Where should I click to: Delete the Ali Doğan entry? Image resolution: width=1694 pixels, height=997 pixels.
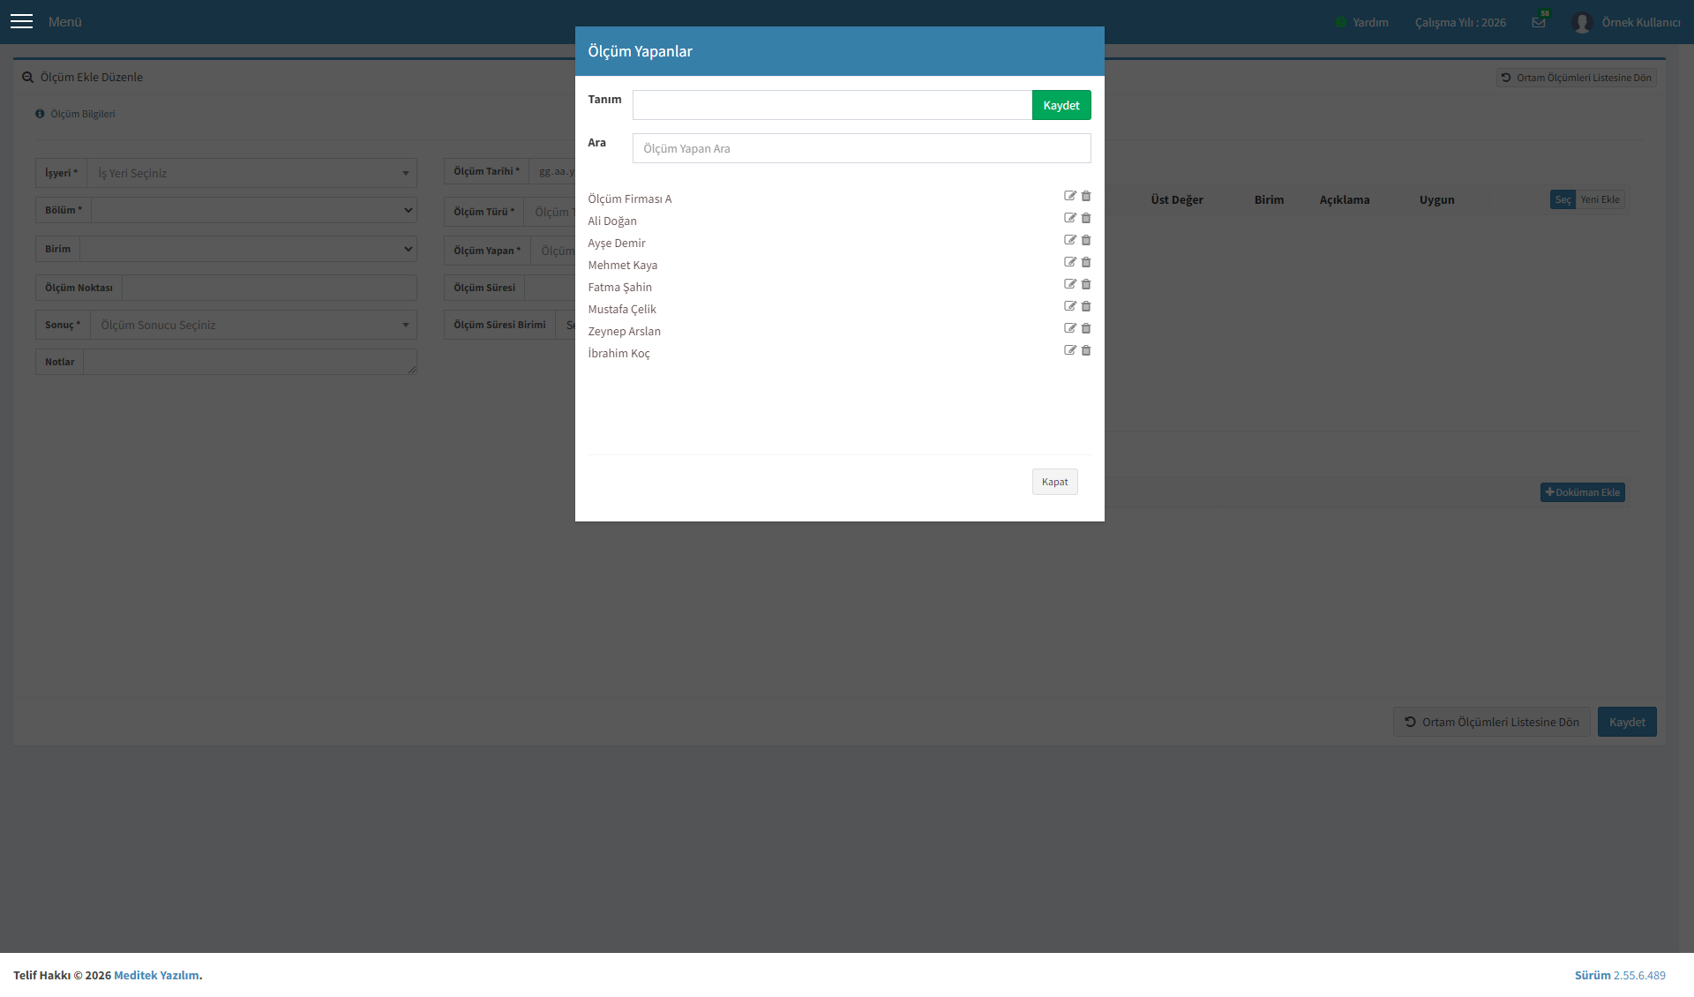click(1086, 218)
